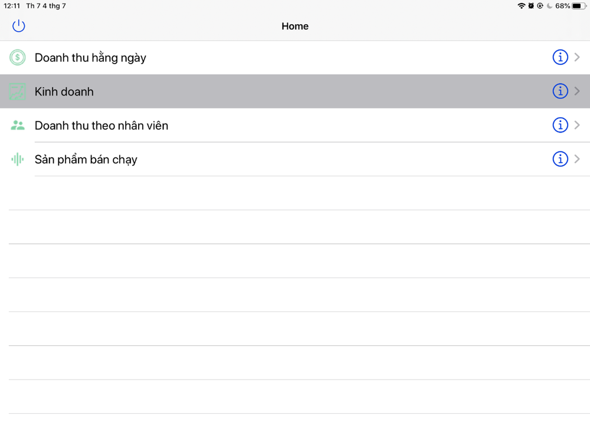
Task: Click the people icon for staff revenue
Action: (18, 126)
